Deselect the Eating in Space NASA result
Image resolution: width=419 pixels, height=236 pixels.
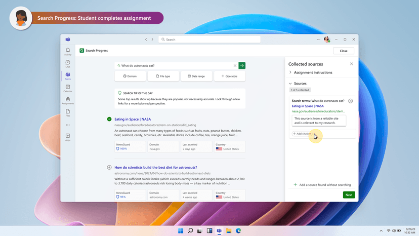pyautogui.click(x=109, y=119)
